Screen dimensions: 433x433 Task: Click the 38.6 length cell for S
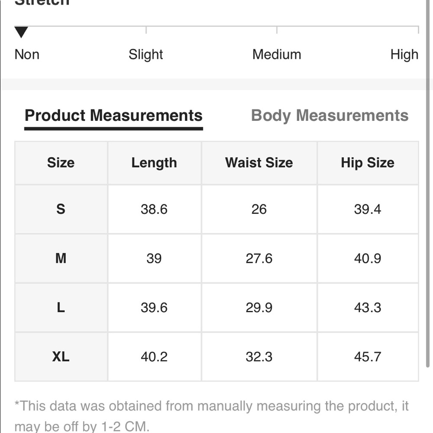(154, 209)
